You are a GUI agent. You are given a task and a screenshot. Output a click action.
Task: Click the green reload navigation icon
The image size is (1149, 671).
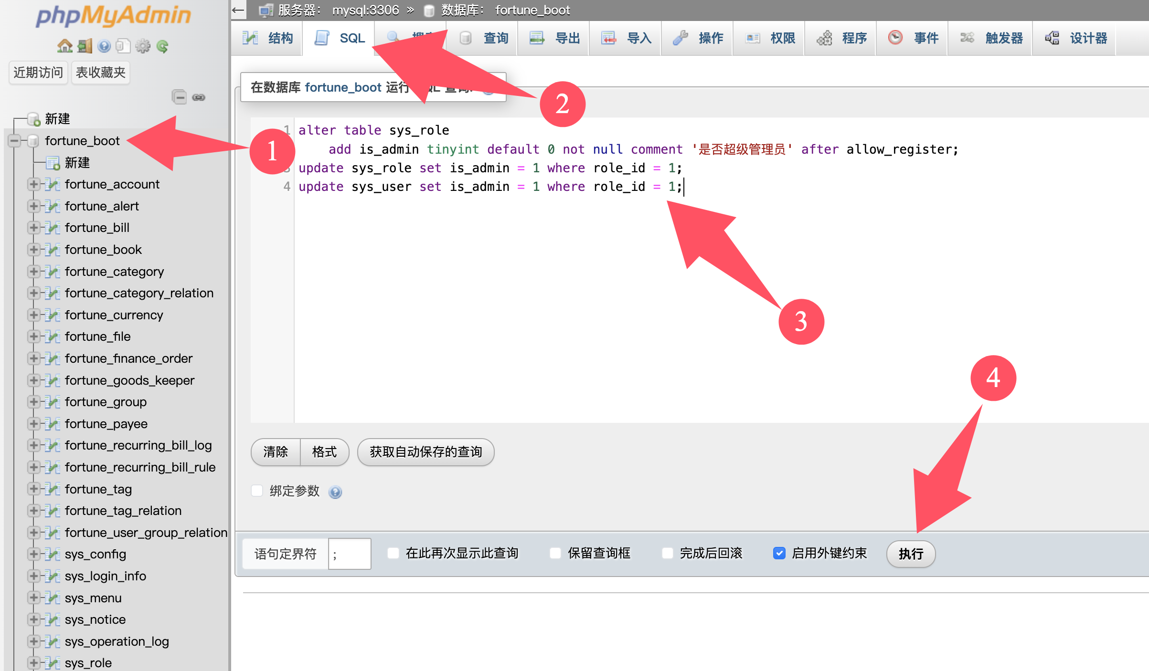point(162,46)
